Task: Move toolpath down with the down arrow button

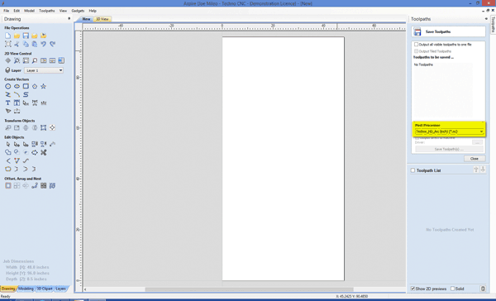Action: tap(483, 170)
